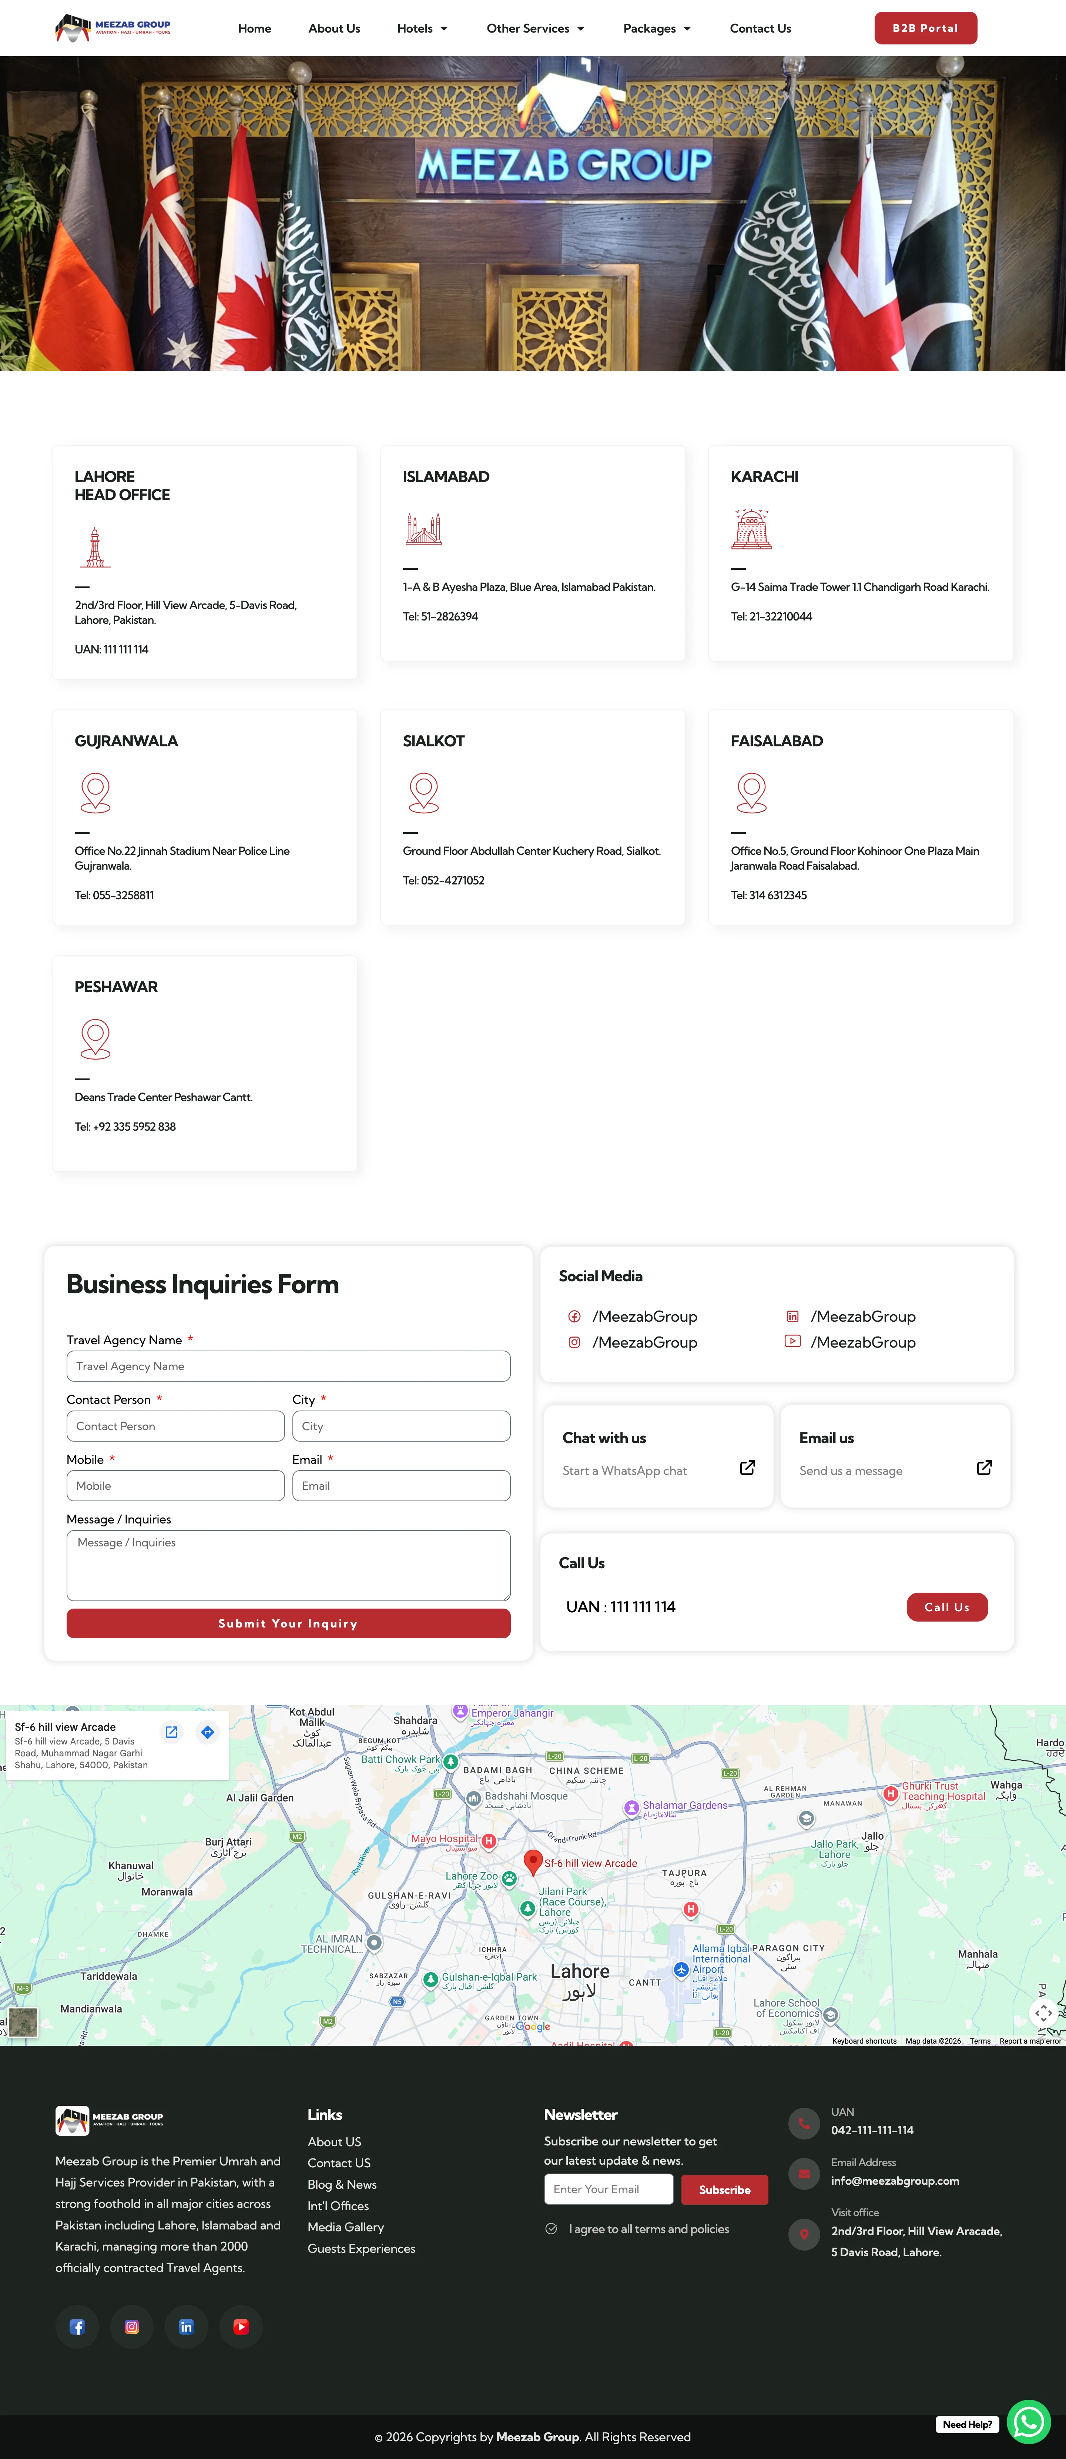Open the Instagram /MeezabGroup social icon

pyautogui.click(x=574, y=1342)
